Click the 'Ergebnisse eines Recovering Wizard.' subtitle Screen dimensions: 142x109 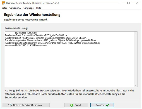[x=26, y=20]
